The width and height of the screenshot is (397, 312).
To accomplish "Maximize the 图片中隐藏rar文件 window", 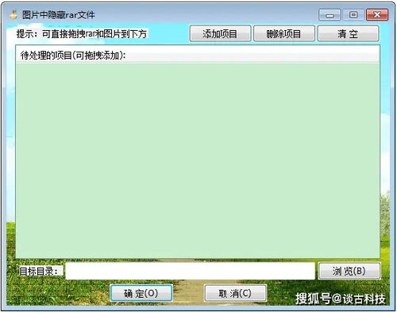I will [353, 15].
